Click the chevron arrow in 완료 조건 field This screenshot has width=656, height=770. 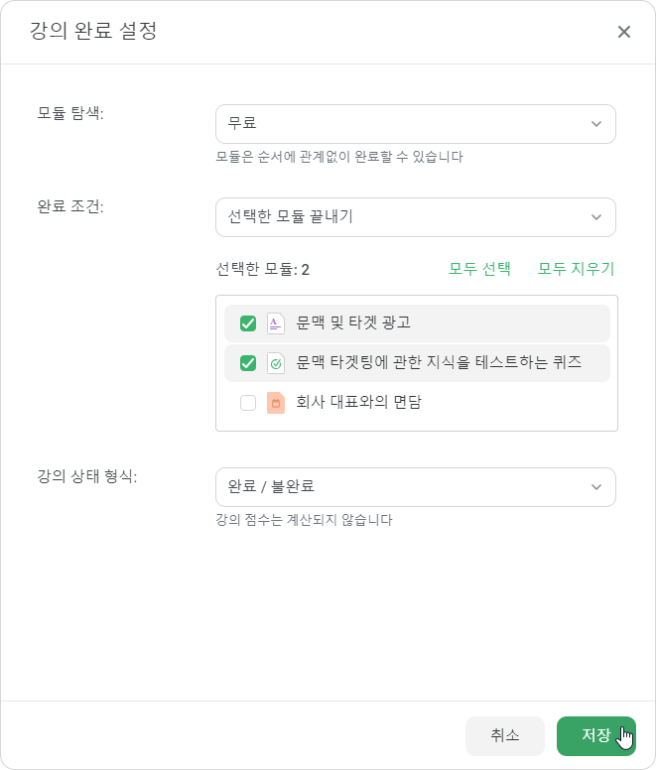596,217
